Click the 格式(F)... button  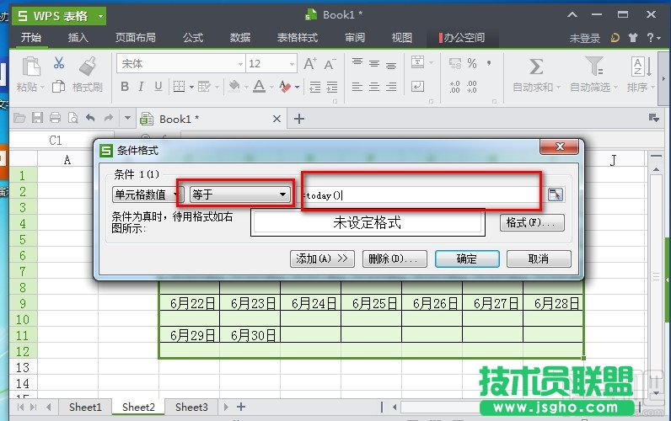(x=532, y=222)
